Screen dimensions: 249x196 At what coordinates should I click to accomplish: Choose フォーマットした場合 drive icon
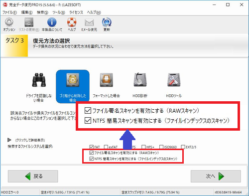(x=106, y=80)
